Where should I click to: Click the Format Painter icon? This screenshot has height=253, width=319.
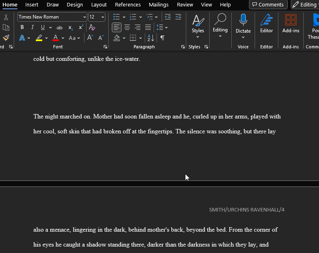(6, 38)
